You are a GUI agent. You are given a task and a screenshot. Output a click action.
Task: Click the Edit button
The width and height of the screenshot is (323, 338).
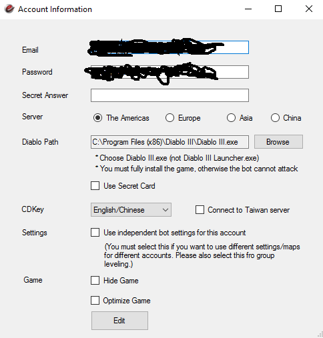(x=119, y=321)
